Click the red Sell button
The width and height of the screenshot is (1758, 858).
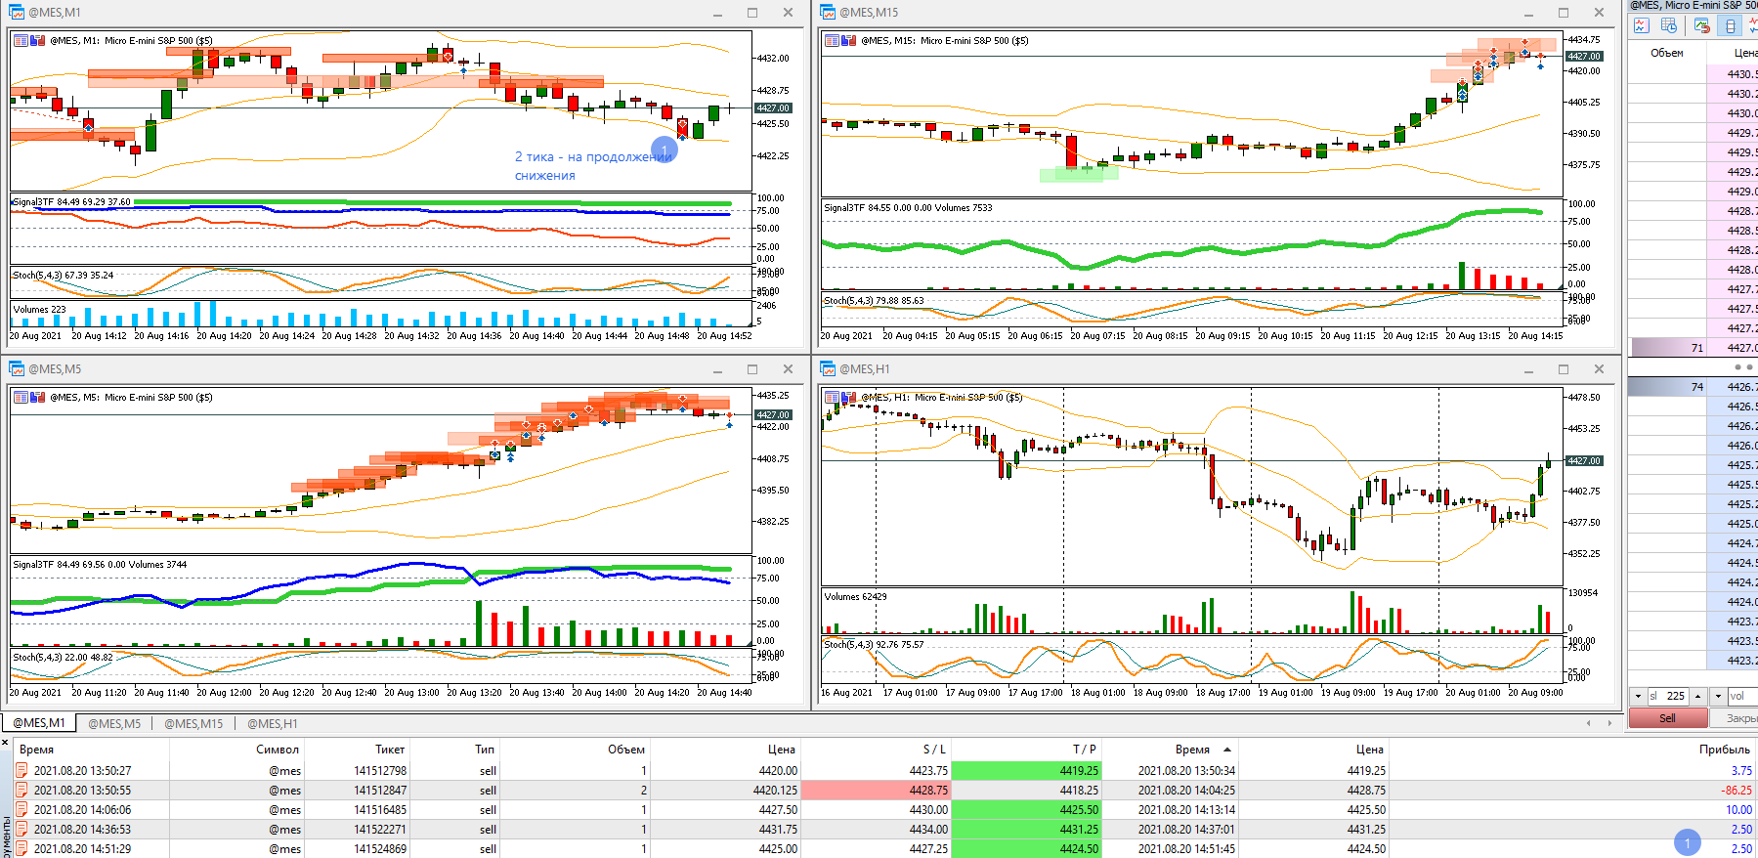[1667, 718]
